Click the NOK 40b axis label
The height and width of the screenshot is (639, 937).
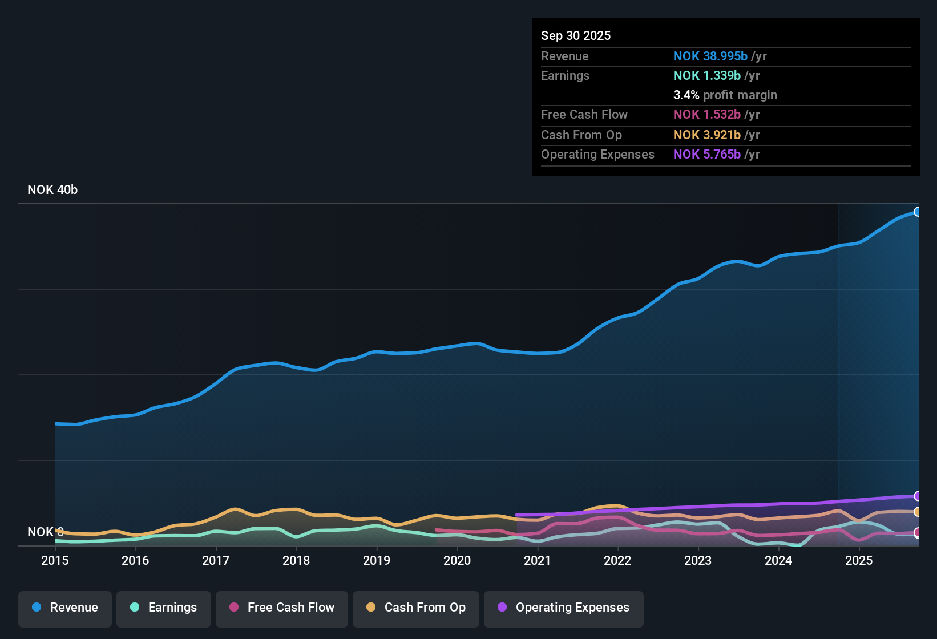pyautogui.click(x=52, y=189)
